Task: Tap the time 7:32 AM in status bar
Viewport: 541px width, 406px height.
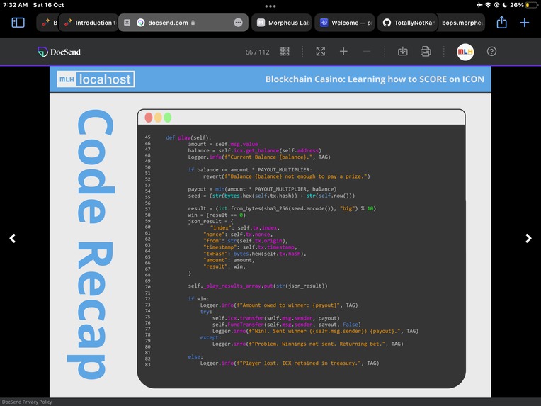Action: (15, 5)
